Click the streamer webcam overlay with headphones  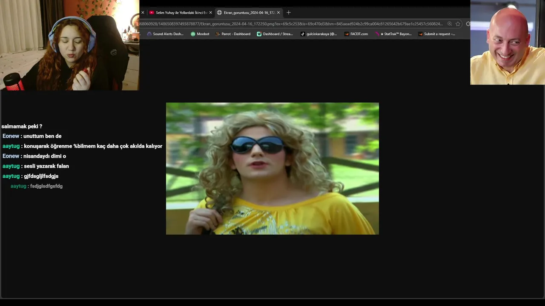point(70,45)
